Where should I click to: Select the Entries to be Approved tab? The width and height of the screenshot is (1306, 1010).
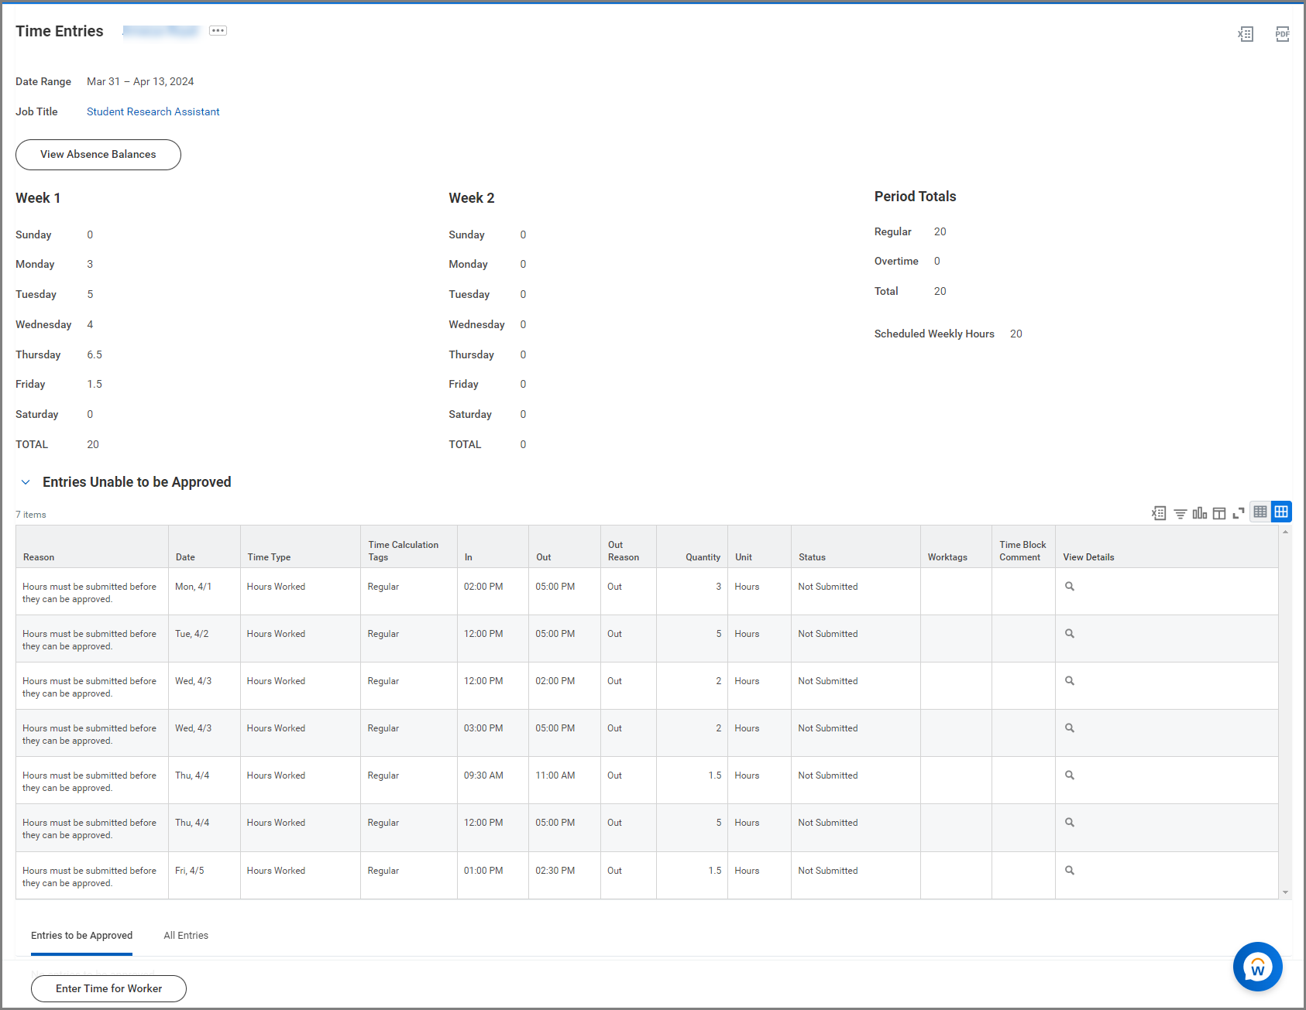[x=81, y=935]
